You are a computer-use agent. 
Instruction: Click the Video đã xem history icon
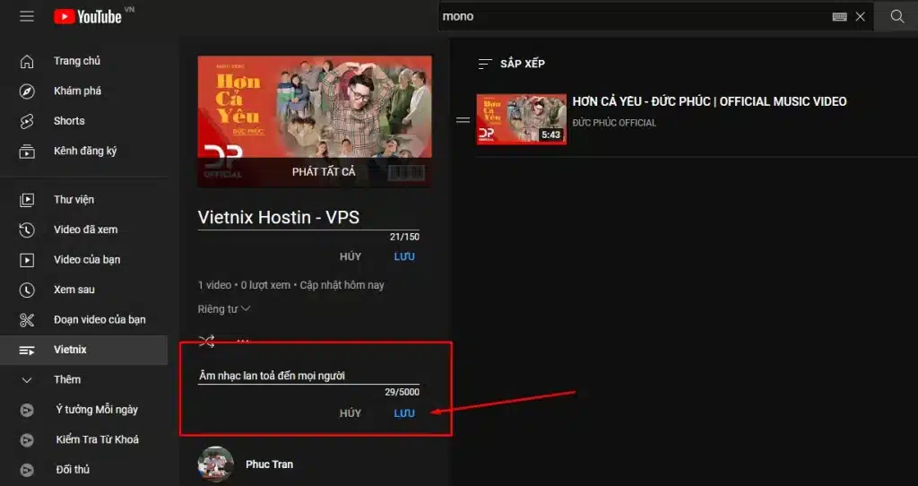coord(27,230)
